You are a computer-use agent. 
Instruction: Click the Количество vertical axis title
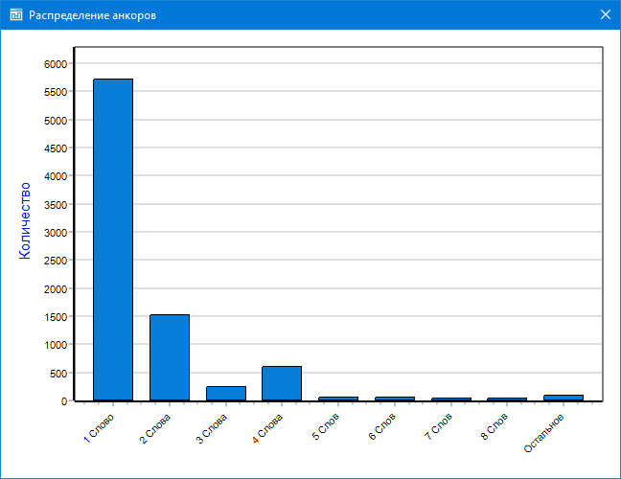coord(26,220)
